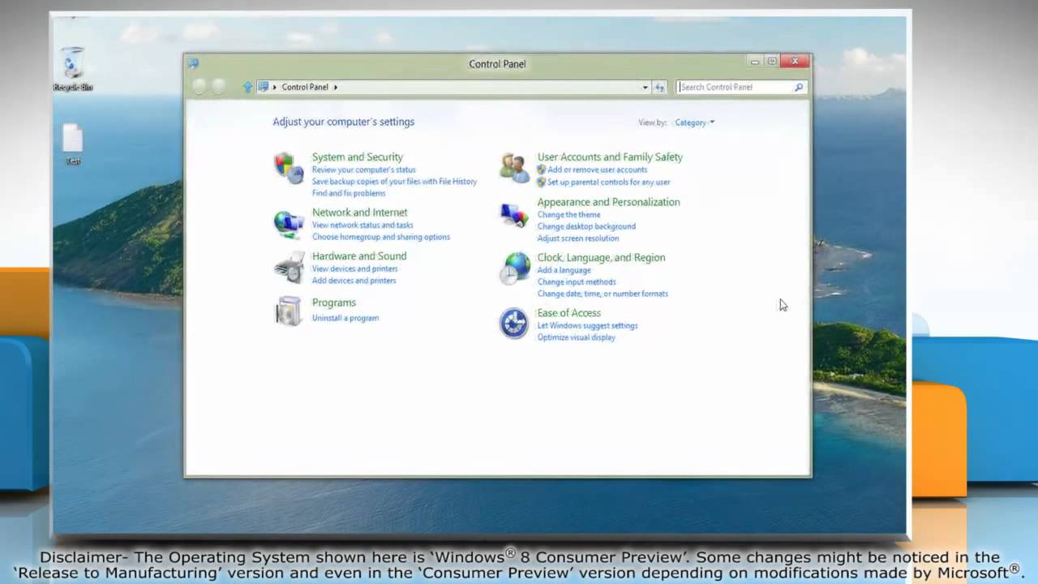Image resolution: width=1038 pixels, height=584 pixels.
Task: Click the Refresh button beside the address bar
Action: click(659, 87)
